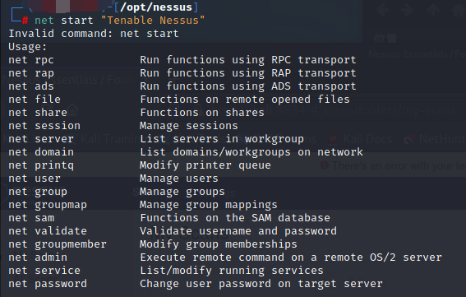Click 'Manage group mappings' description
Screen dimensions: 466x297
coord(209,205)
